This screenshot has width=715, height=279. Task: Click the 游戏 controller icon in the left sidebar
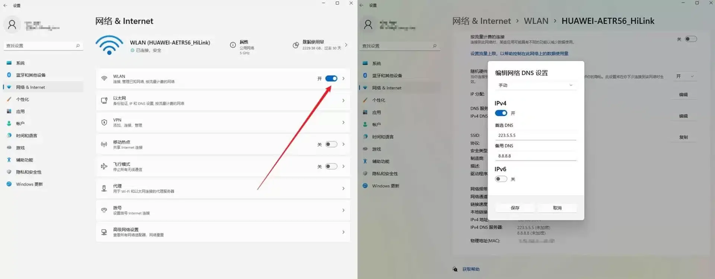pyautogui.click(x=9, y=148)
